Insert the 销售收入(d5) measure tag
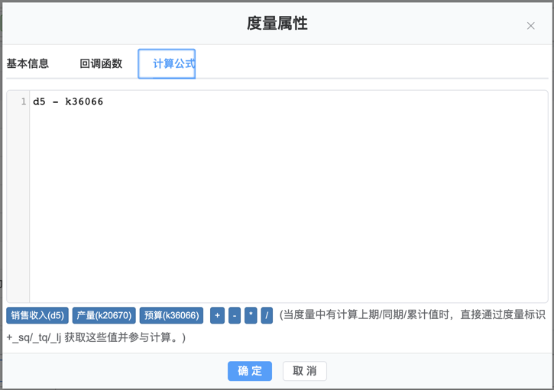The image size is (554, 390). (37, 315)
